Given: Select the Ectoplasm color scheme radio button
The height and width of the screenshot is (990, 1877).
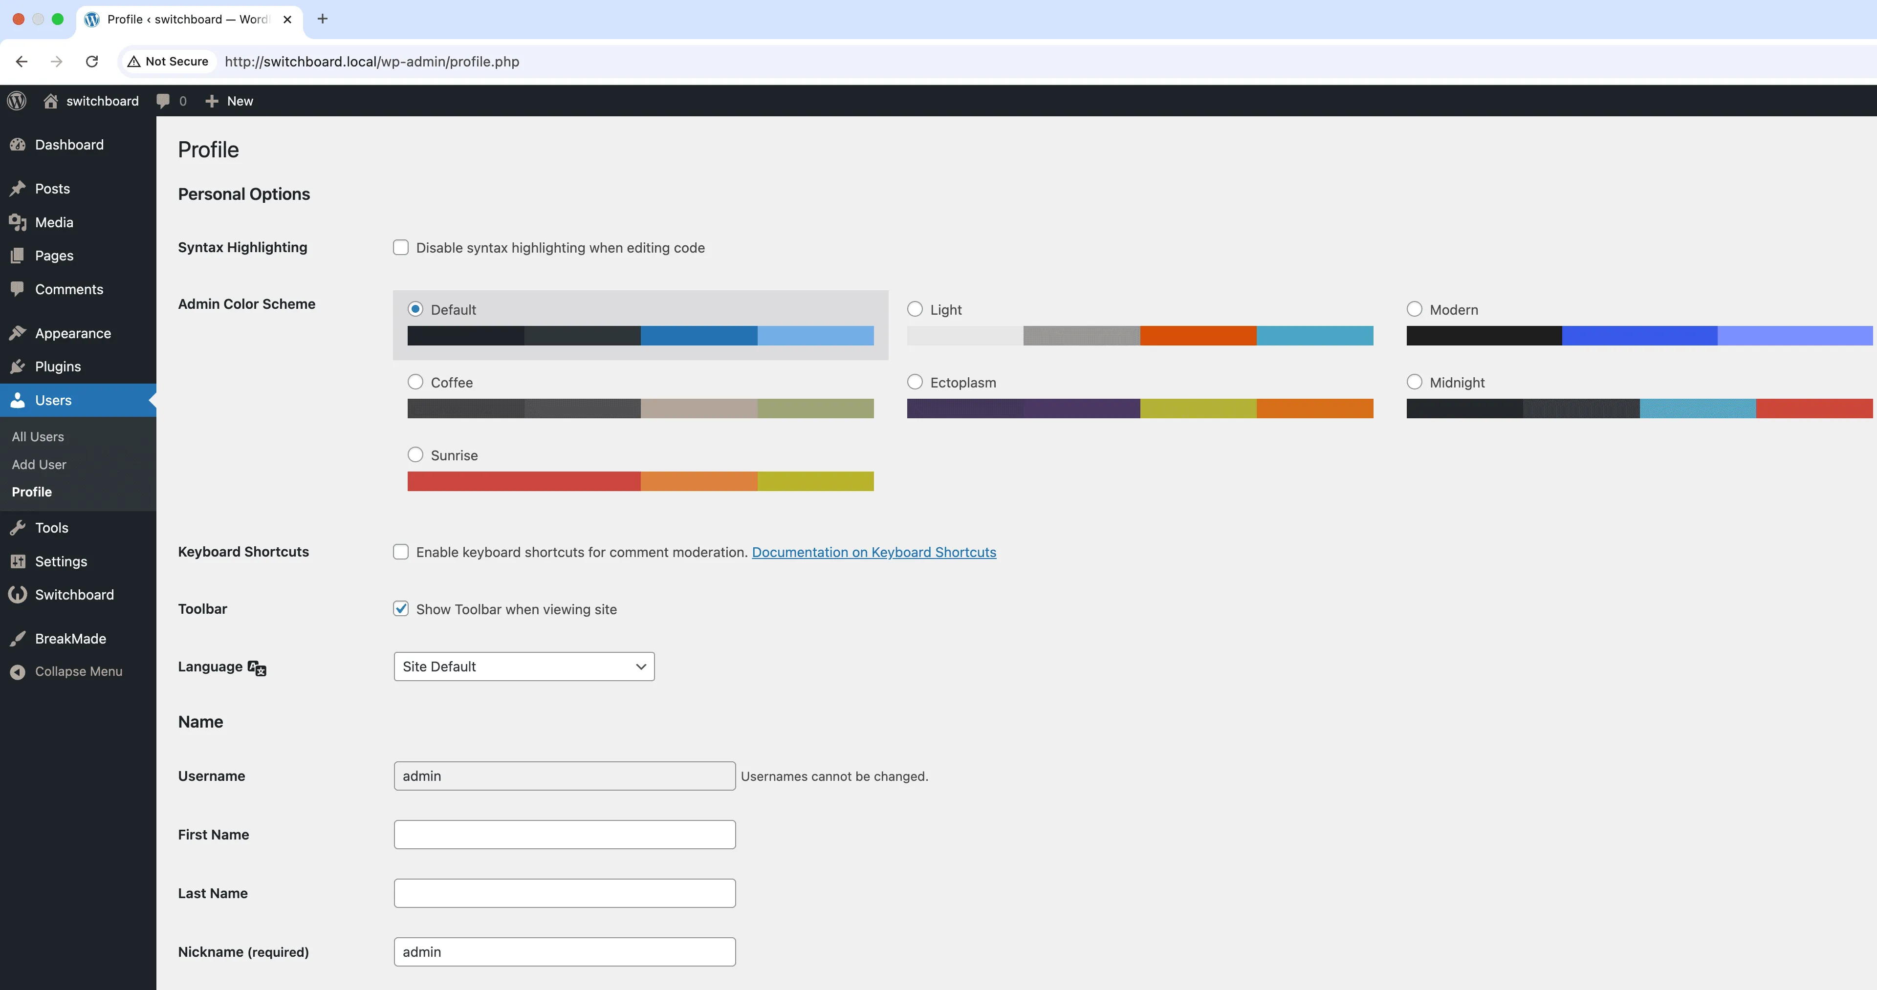Looking at the screenshot, I should (915, 382).
